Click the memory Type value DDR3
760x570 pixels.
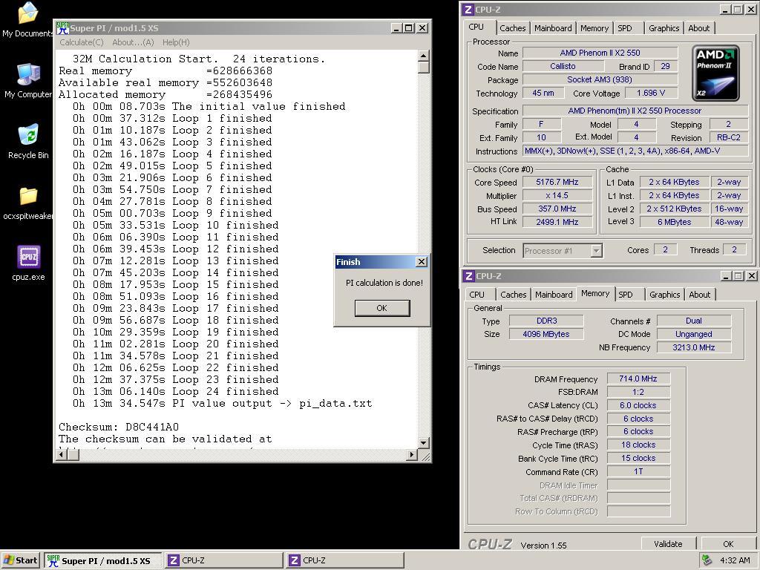pos(547,321)
